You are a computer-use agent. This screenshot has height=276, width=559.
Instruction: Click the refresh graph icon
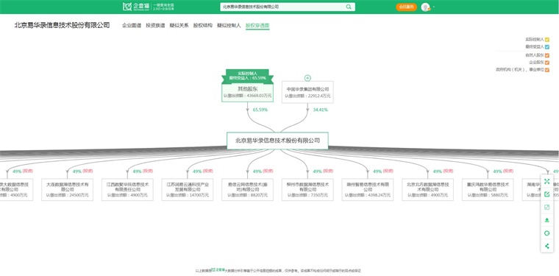coord(547,233)
